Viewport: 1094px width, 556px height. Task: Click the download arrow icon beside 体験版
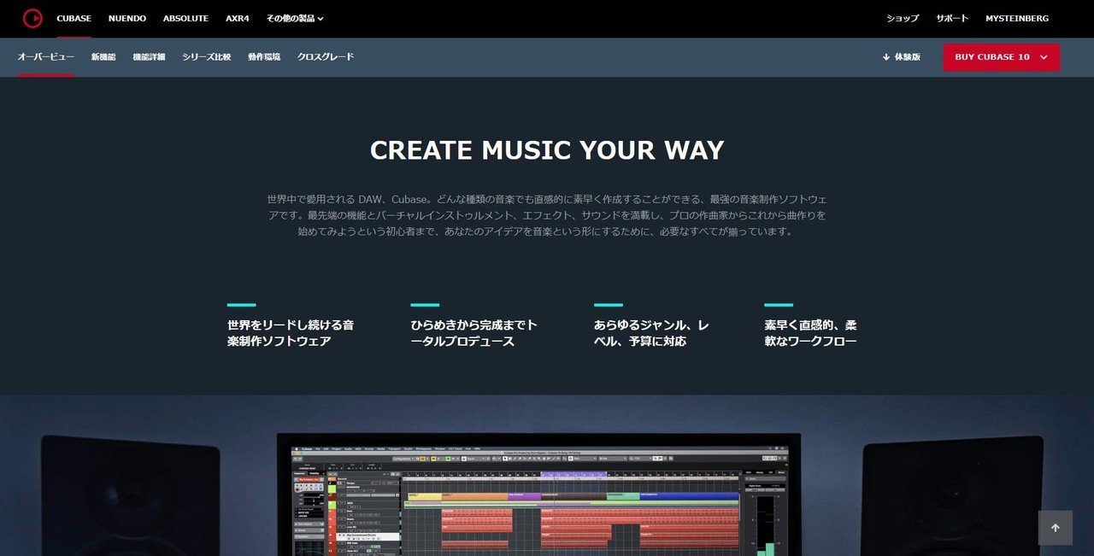coord(885,56)
